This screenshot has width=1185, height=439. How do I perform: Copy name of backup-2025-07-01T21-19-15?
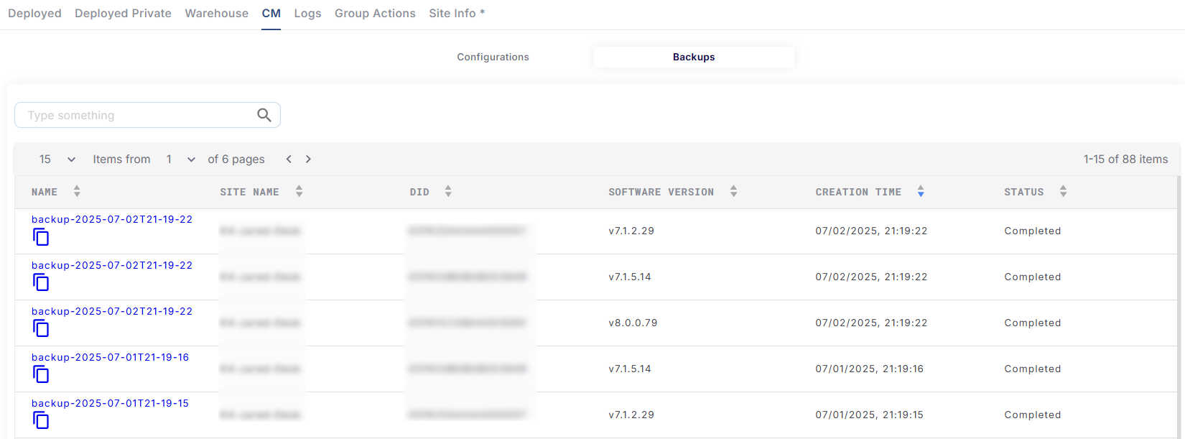tap(41, 421)
